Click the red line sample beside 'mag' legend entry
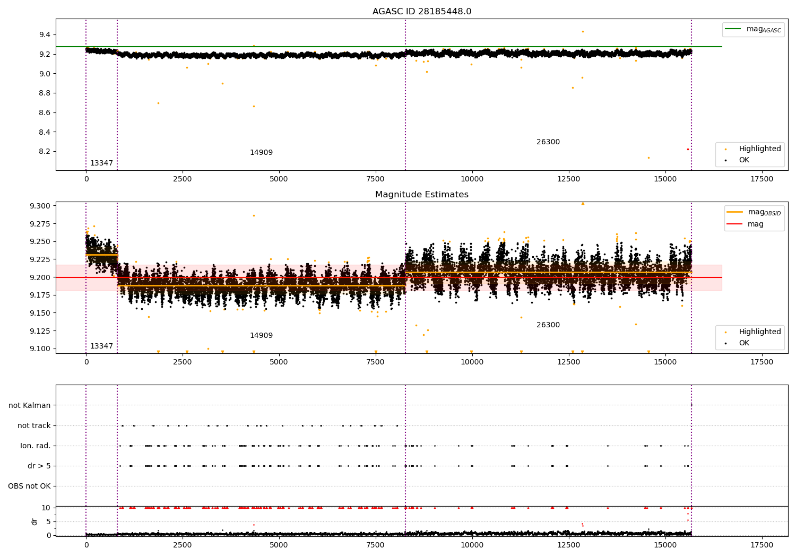Image resolution: width=796 pixels, height=557 pixels. (x=735, y=224)
